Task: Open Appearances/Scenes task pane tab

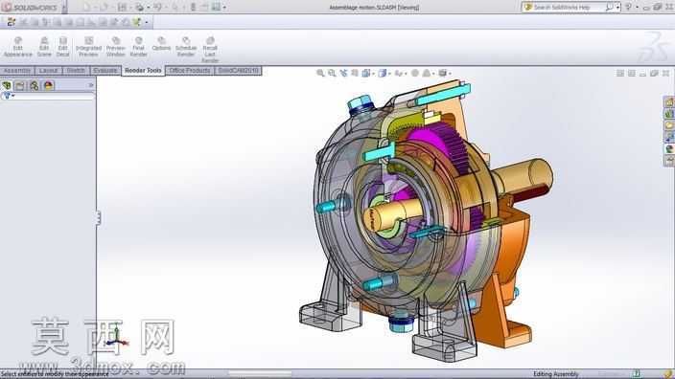Action: [x=669, y=149]
